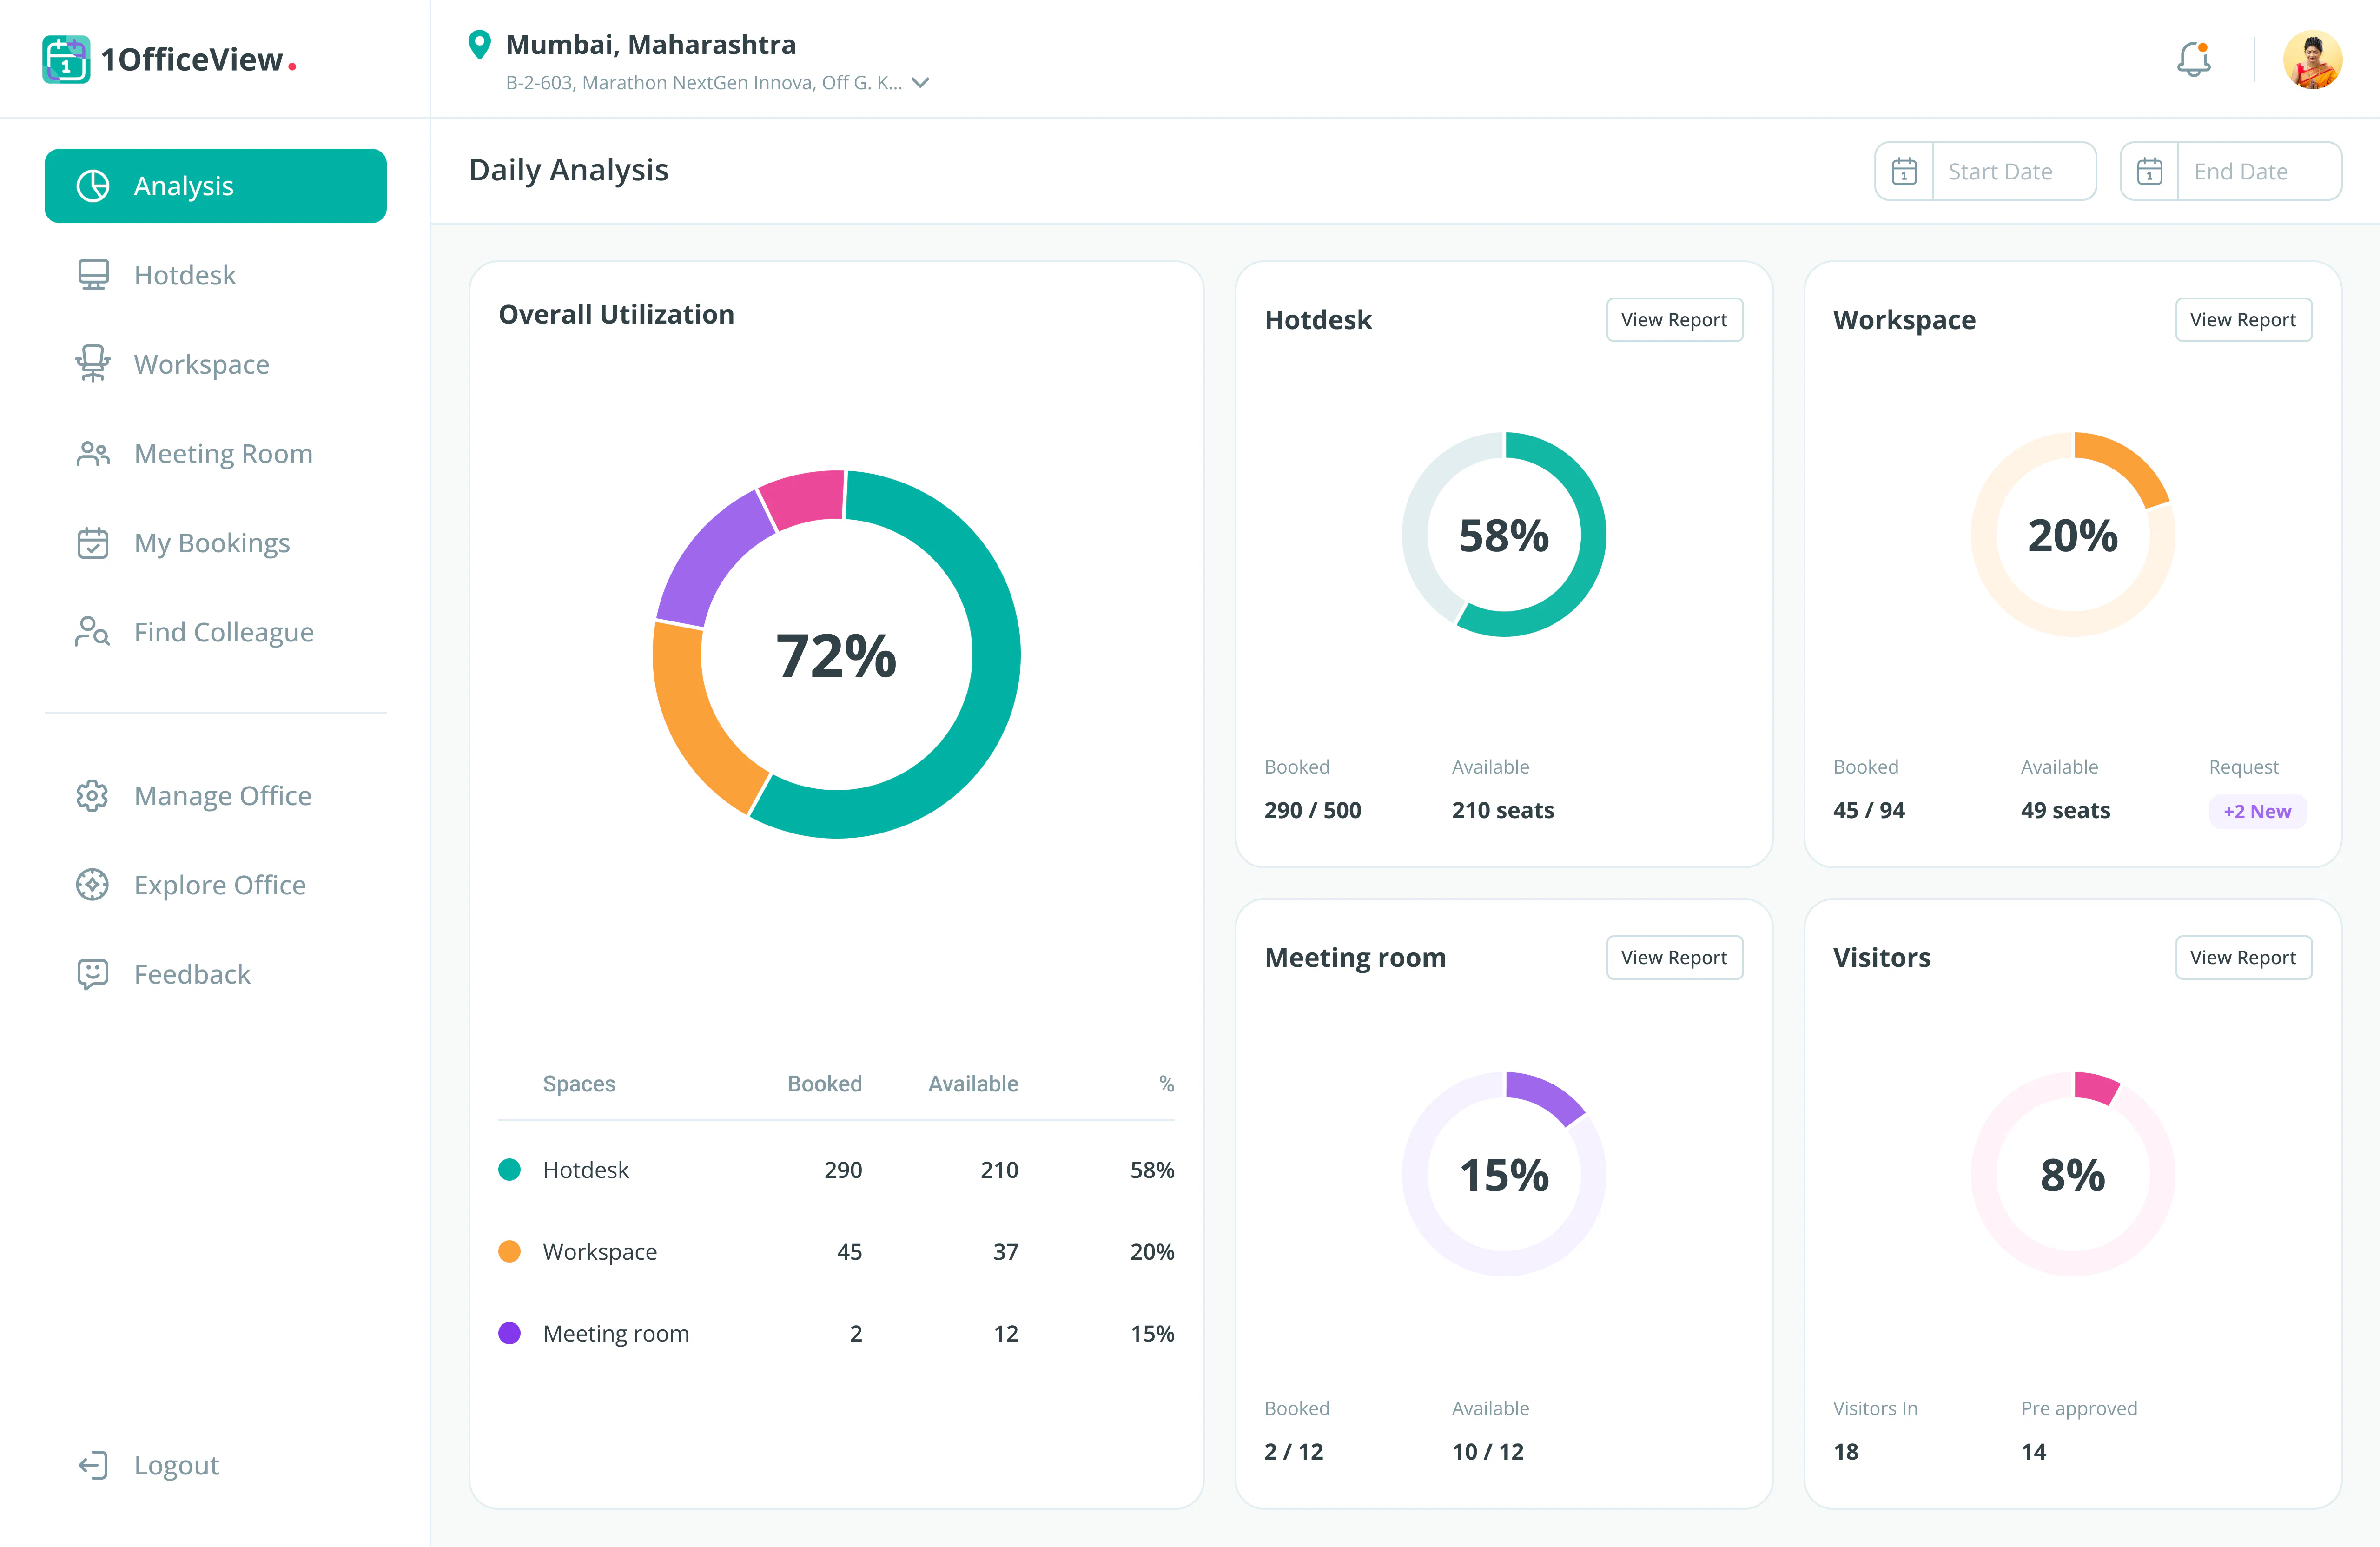Click the Mumbai, Maharashtra location title
2380x1547 pixels.
tap(651, 45)
